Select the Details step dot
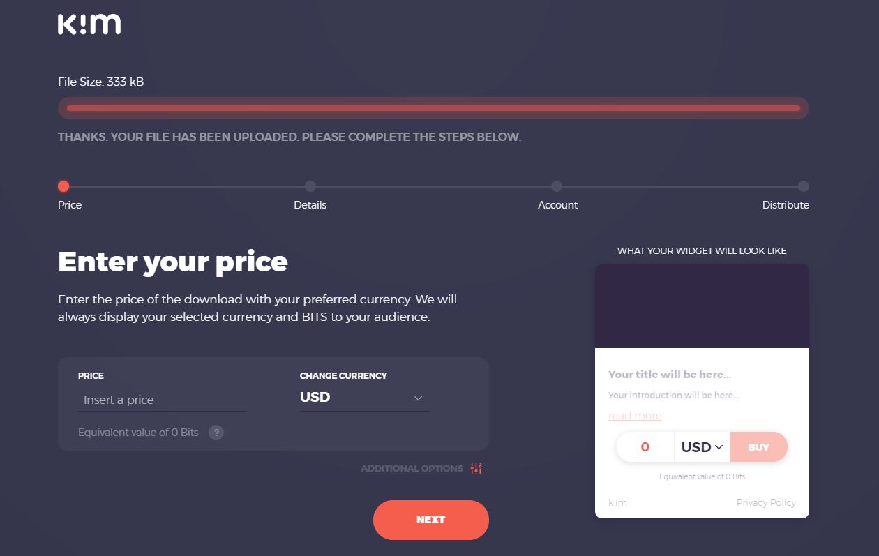The height and width of the screenshot is (556, 879). (x=310, y=186)
